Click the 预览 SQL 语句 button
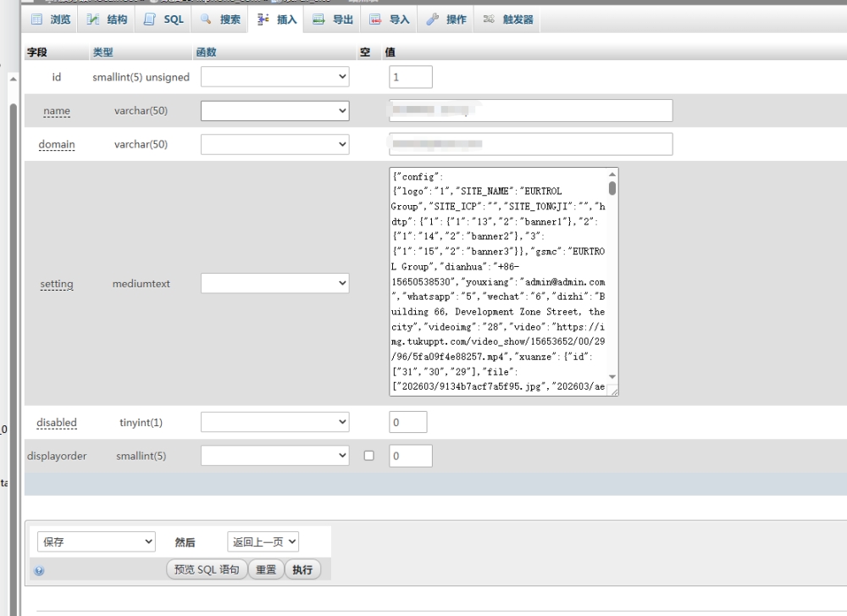 click(x=207, y=569)
